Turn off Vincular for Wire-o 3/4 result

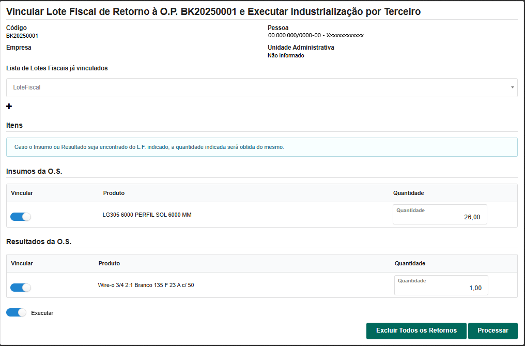click(20, 286)
